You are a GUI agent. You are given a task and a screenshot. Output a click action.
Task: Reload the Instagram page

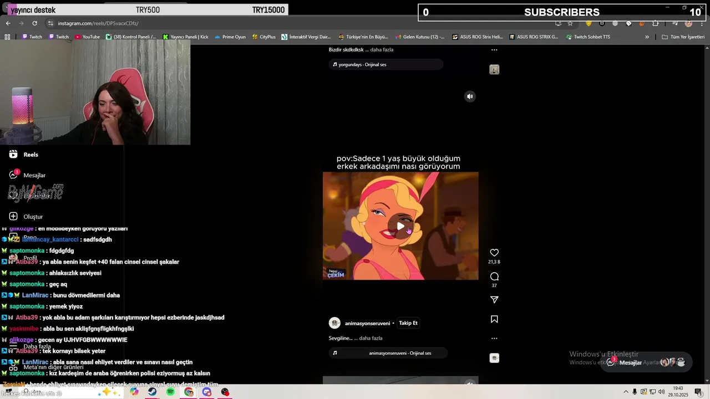click(x=34, y=23)
